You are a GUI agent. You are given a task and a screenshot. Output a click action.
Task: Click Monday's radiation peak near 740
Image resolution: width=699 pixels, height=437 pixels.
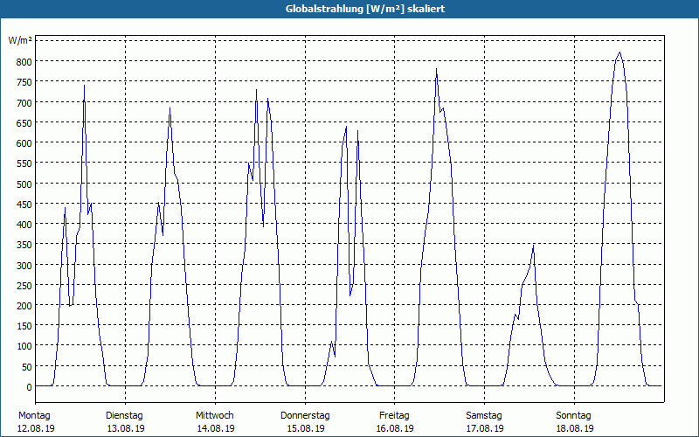[x=84, y=86]
